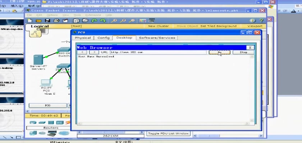Paste using the paste toolbar icon
This screenshot has height=143, width=302.
[85, 20]
